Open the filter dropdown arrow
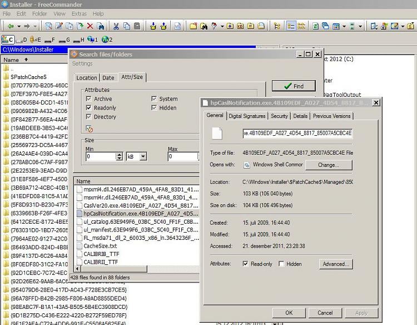The width and height of the screenshot is (417, 325). 222,26
